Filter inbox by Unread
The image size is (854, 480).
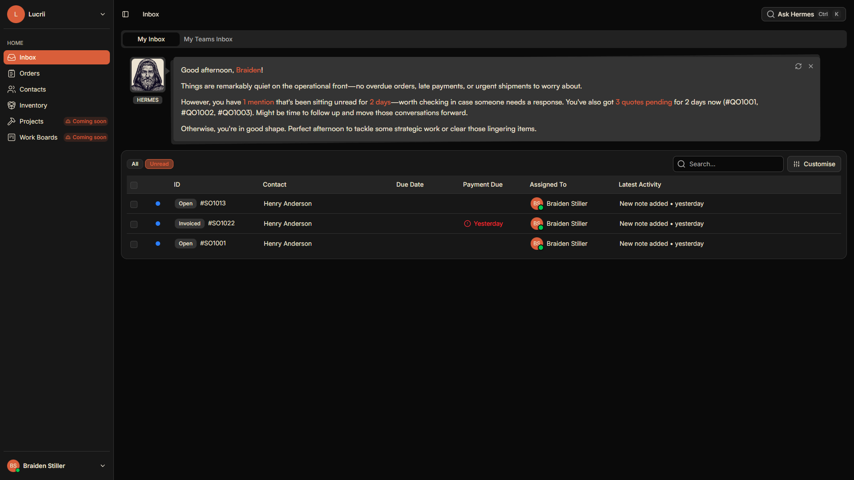point(159,164)
